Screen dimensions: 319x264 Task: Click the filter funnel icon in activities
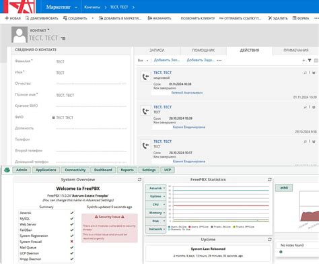[x=310, y=60]
